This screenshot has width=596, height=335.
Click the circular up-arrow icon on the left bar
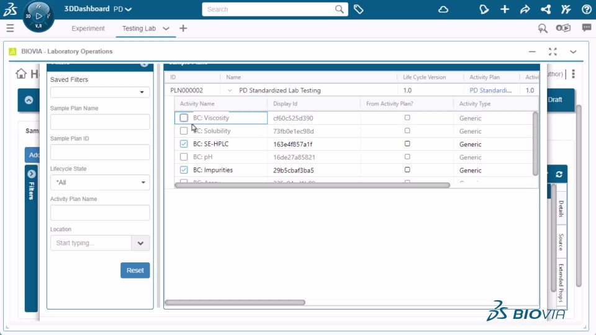tap(29, 100)
